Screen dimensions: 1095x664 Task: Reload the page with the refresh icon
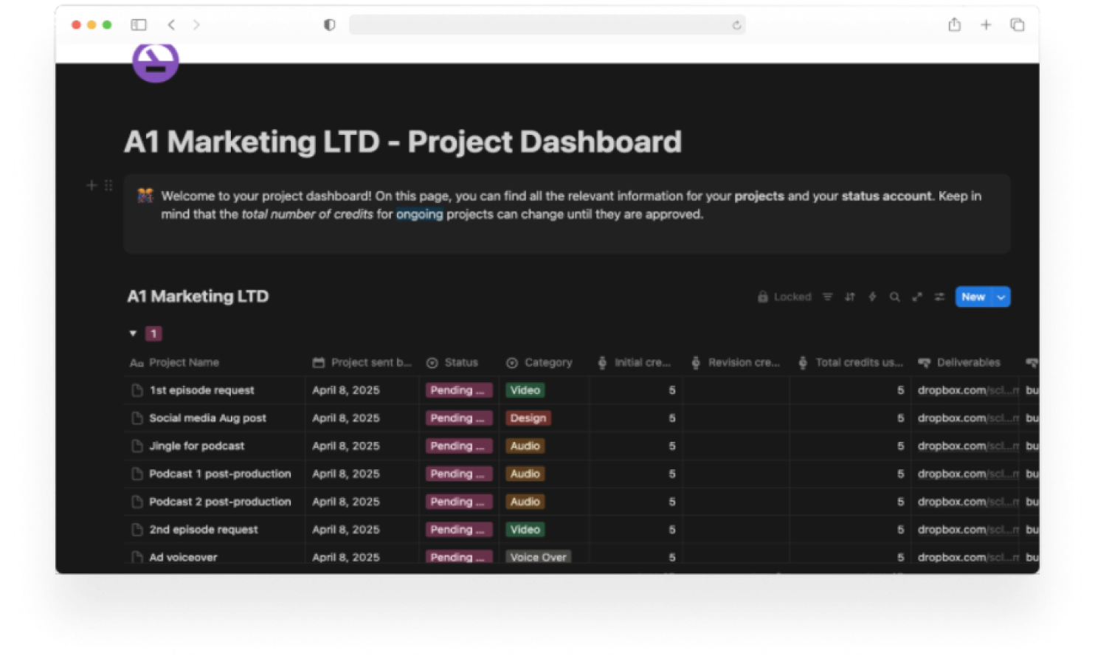pyautogui.click(x=736, y=25)
